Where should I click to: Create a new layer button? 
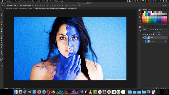coord(163,88)
